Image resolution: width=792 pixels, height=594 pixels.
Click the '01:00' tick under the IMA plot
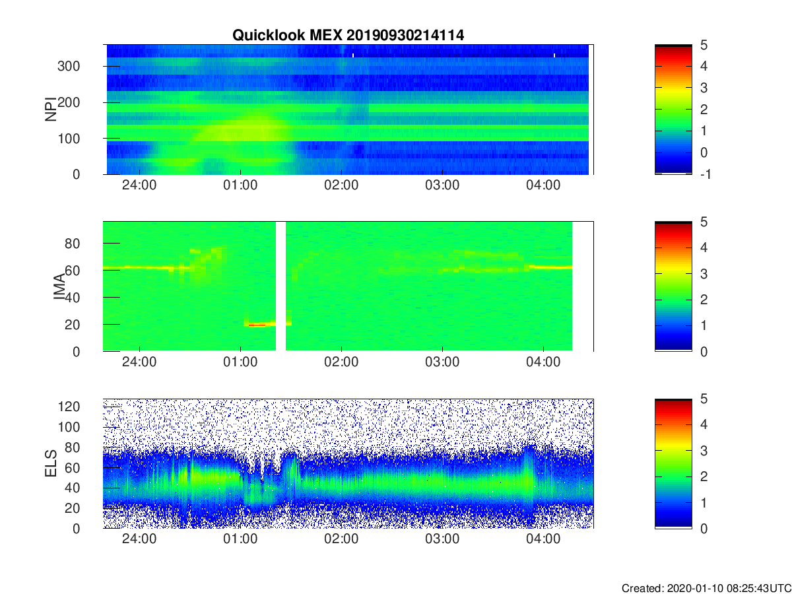click(240, 362)
